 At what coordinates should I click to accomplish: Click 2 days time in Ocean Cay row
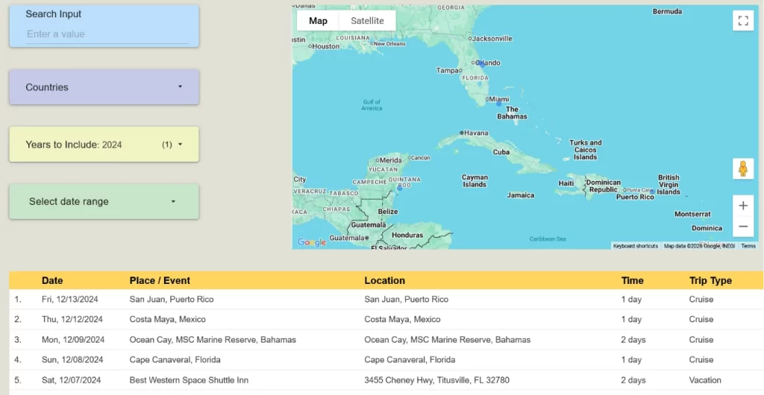click(633, 340)
